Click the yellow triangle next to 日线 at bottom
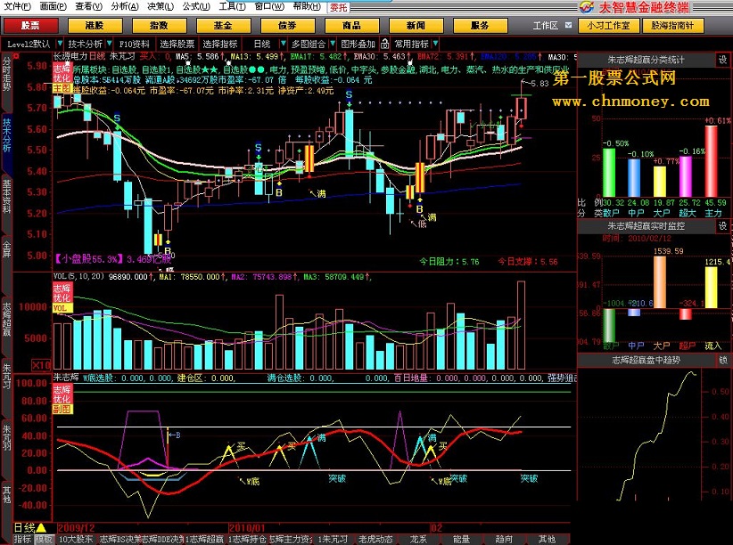The height and width of the screenshot is (545, 733). point(41,528)
